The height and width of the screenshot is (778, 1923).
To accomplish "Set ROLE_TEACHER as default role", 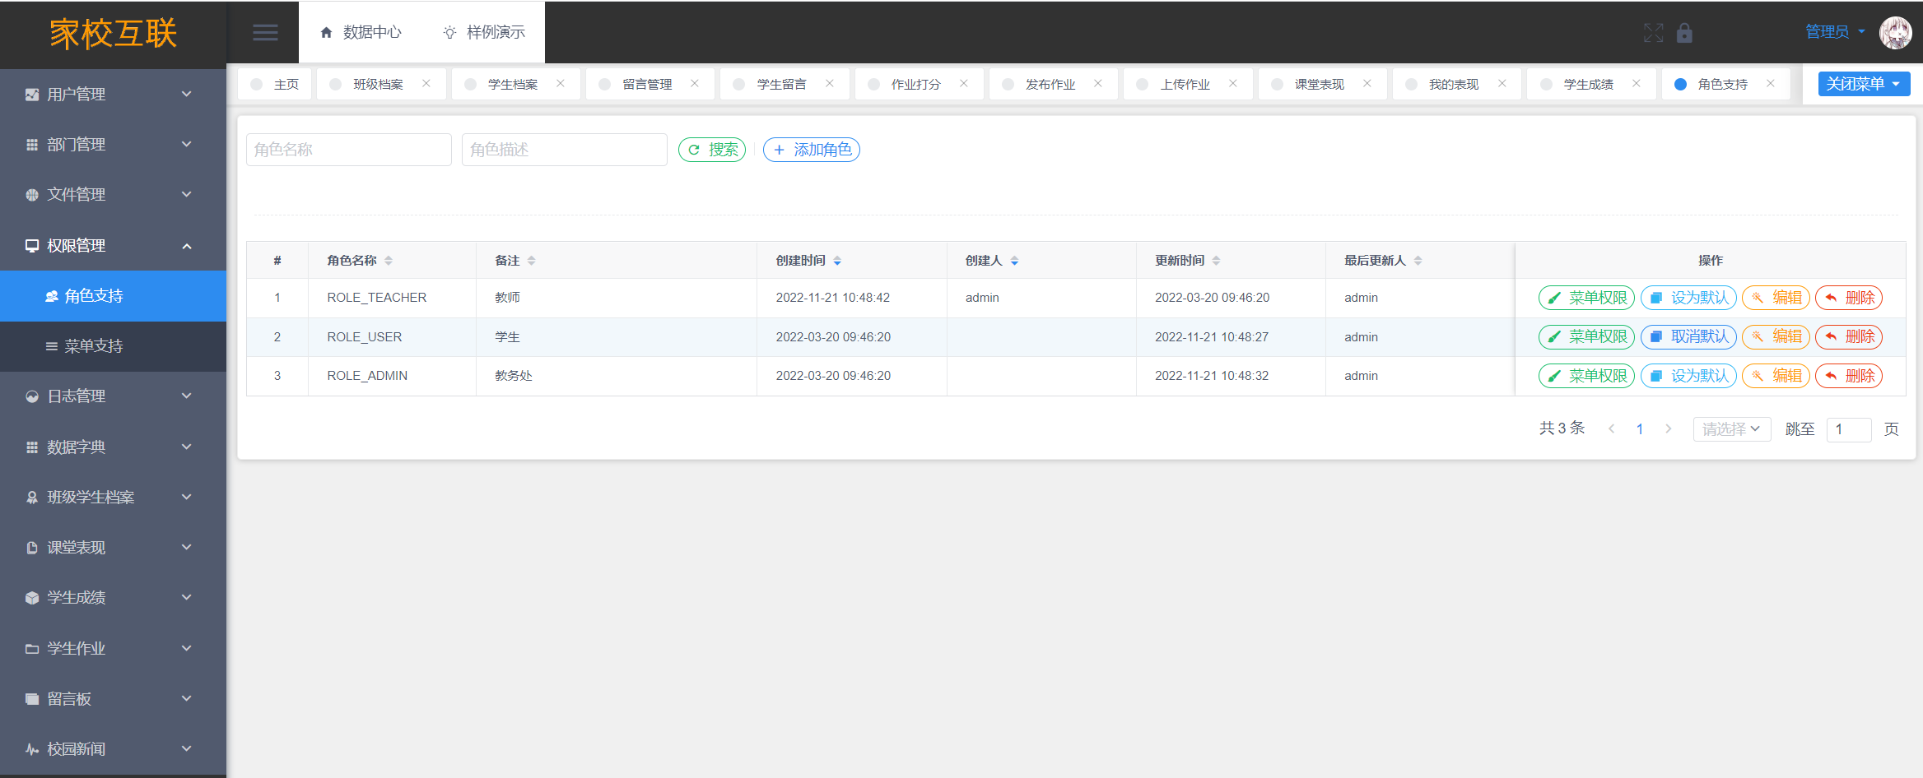I will tap(1688, 298).
